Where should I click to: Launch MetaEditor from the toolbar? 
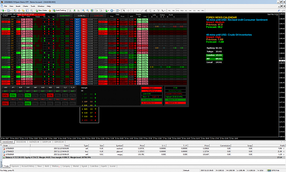point(50,11)
